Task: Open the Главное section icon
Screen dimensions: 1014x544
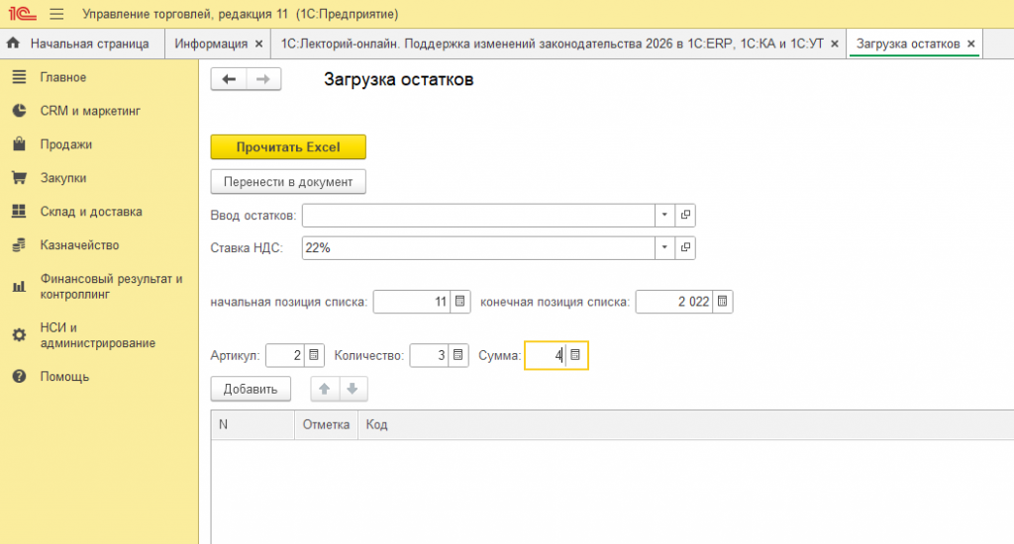Action: pos(20,77)
